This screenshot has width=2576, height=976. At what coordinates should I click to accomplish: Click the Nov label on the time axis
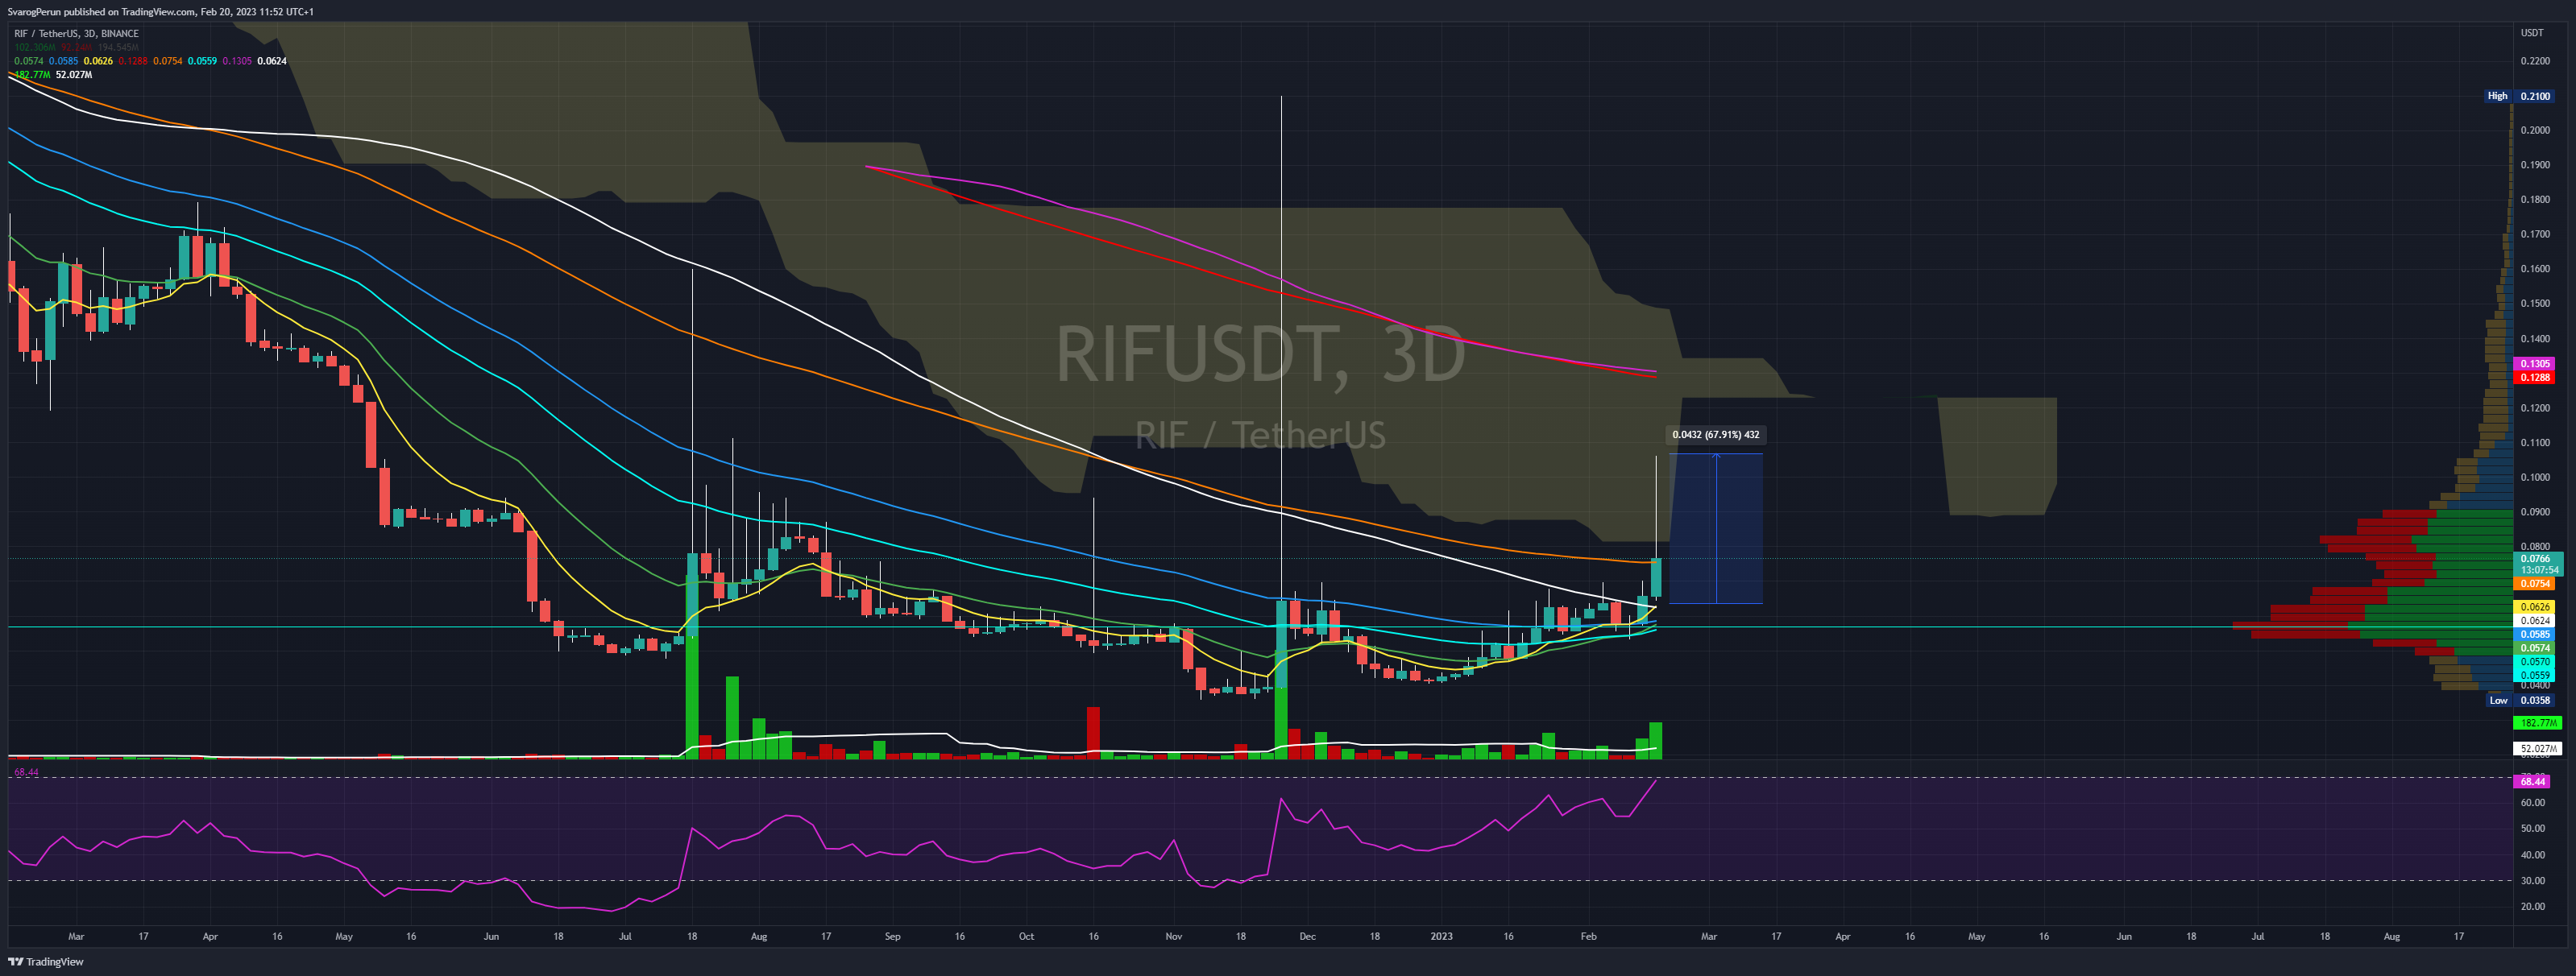pyautogui.click(x=1174, y=937)
